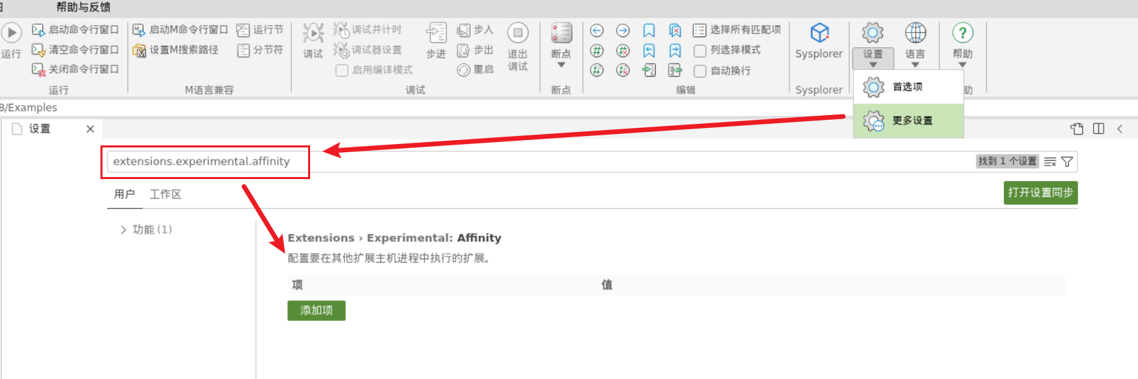The width and height of the screenshot is (1138, 379).
Task: Click the set M search path icon
Action: tap(140, 50)
